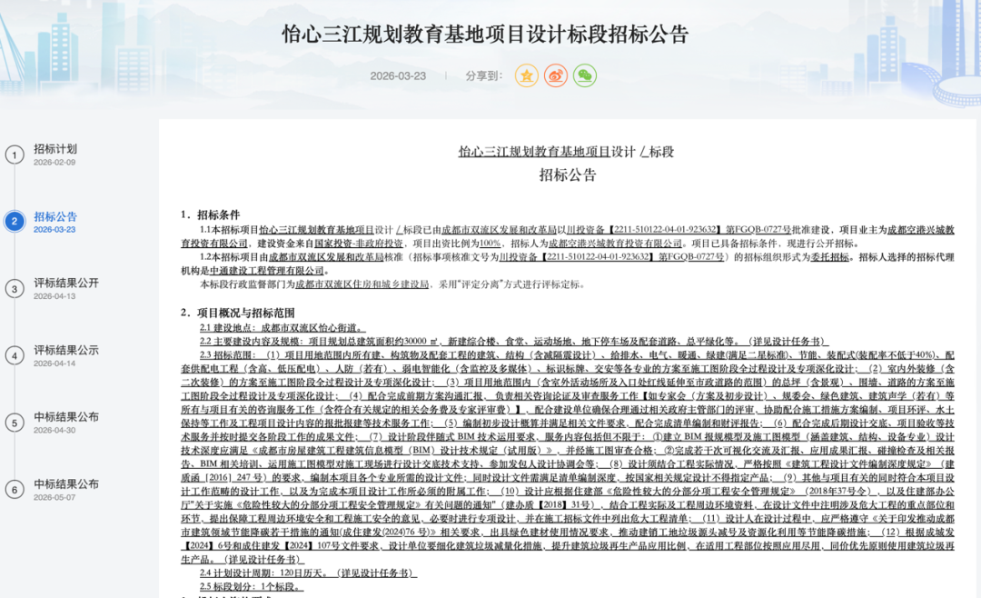Click date 2026-04-13 in sidebar
This screenshot has width=981, height=598.
click(54, 296)
